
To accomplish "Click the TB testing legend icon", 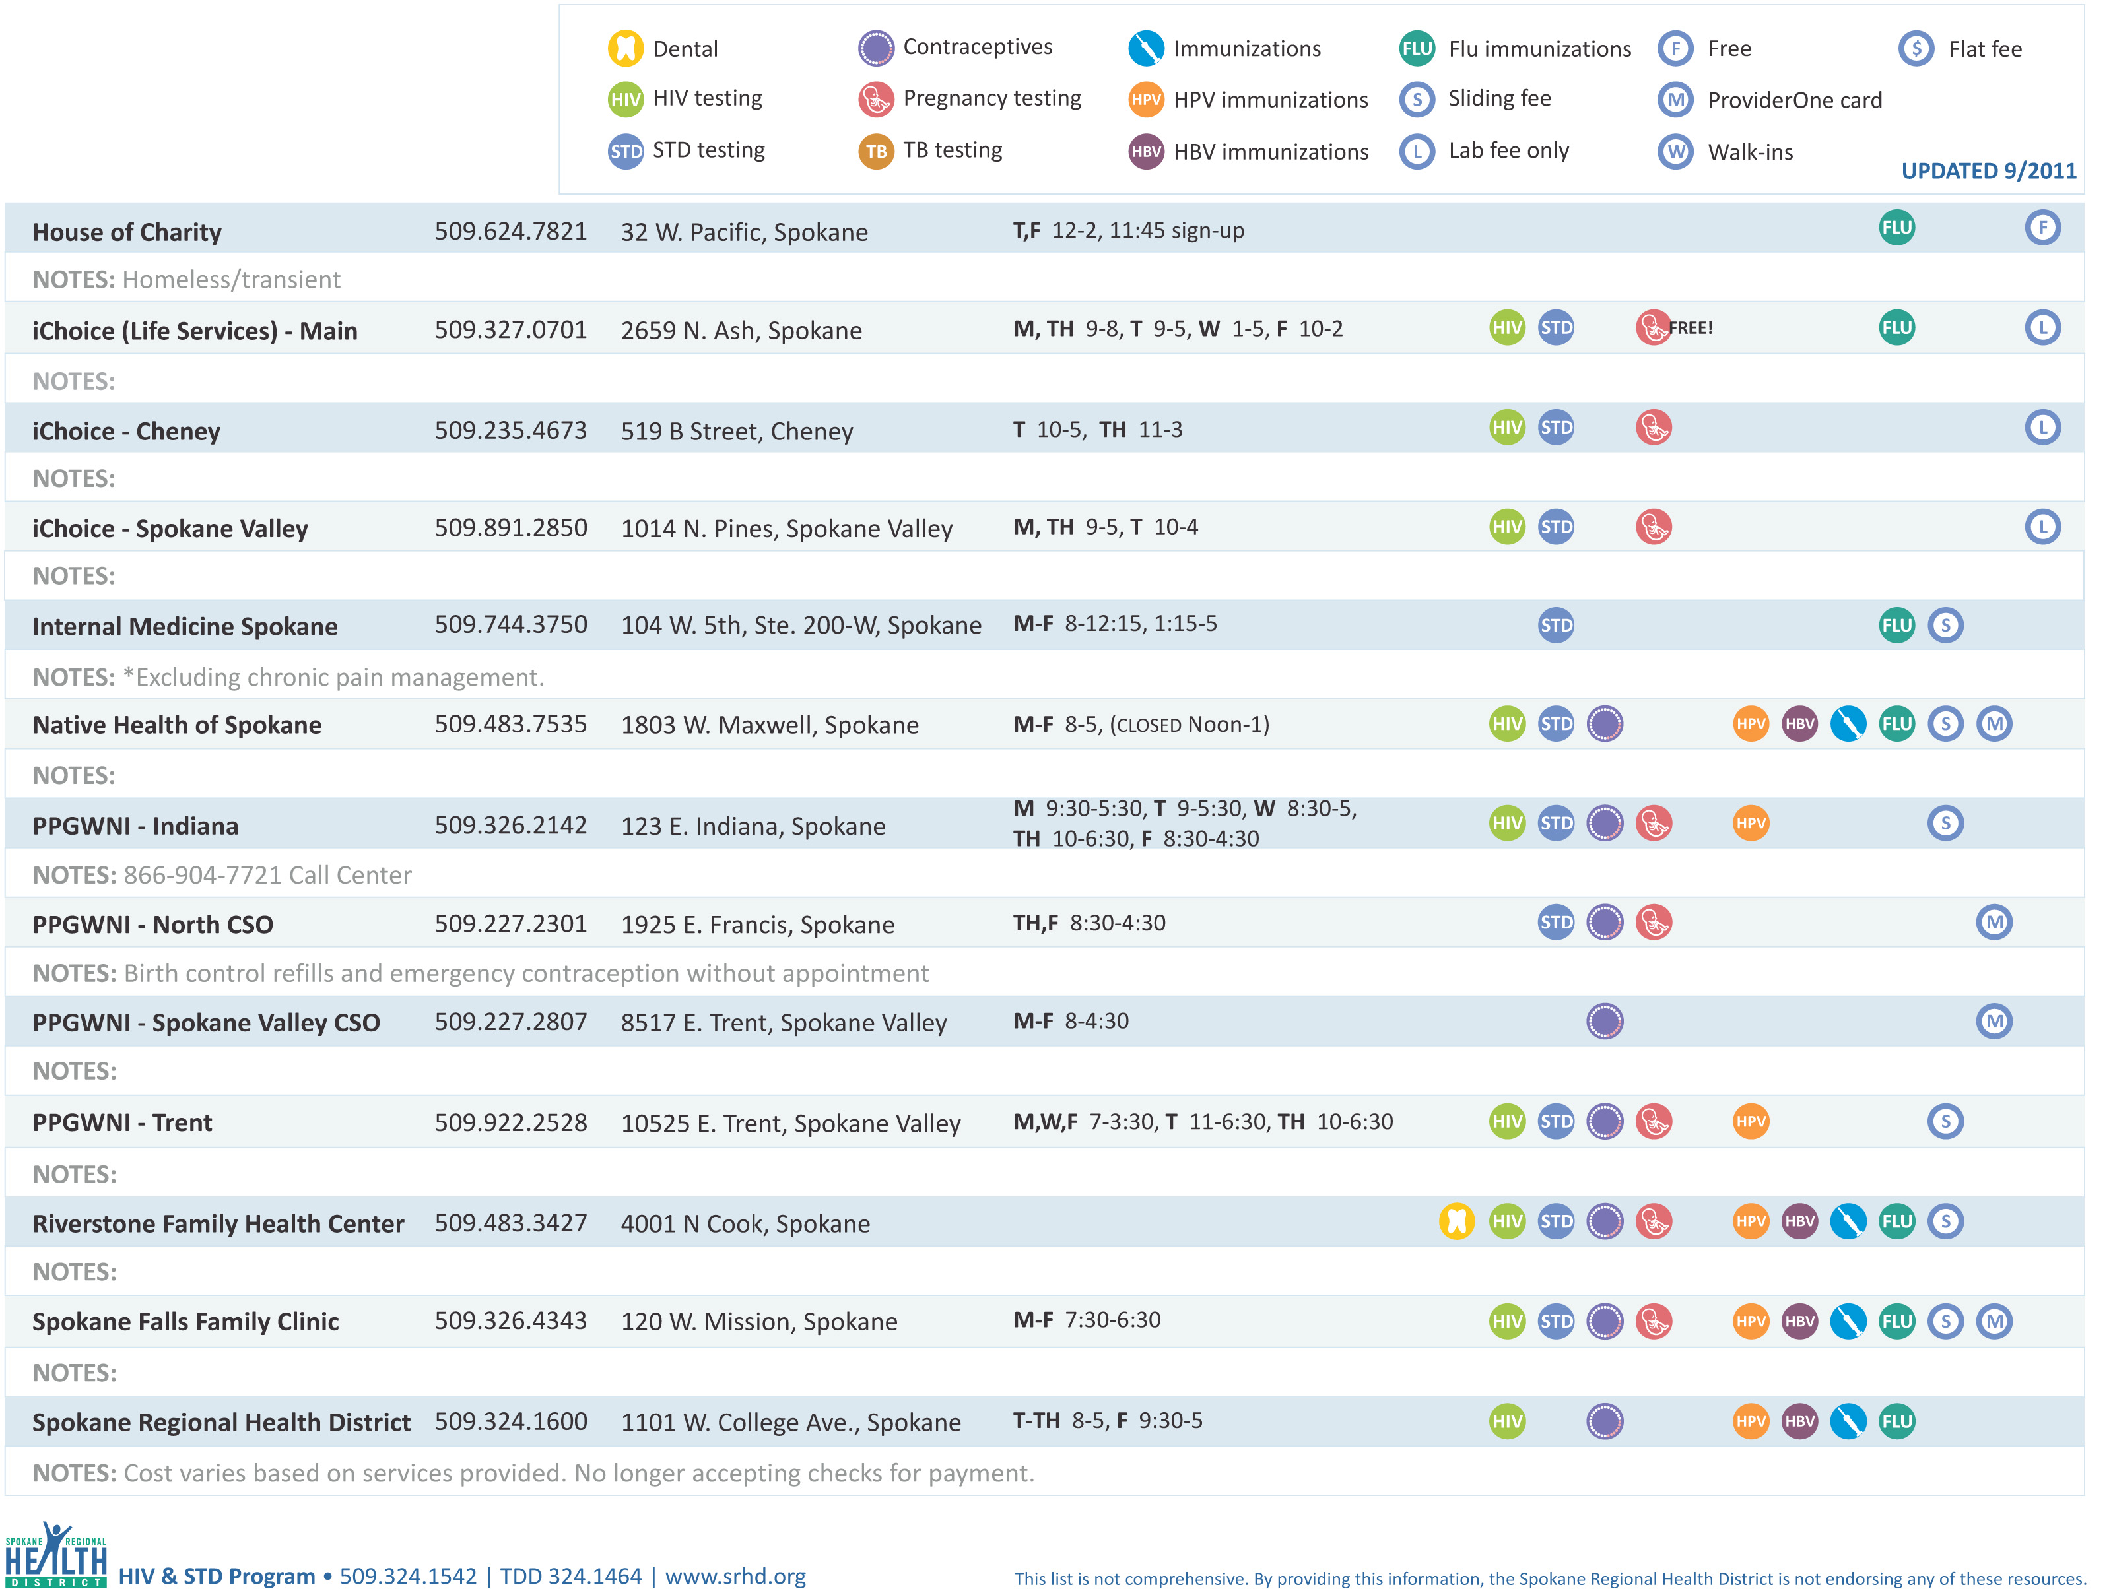I will pyautogui.click(x=875, y=150).
